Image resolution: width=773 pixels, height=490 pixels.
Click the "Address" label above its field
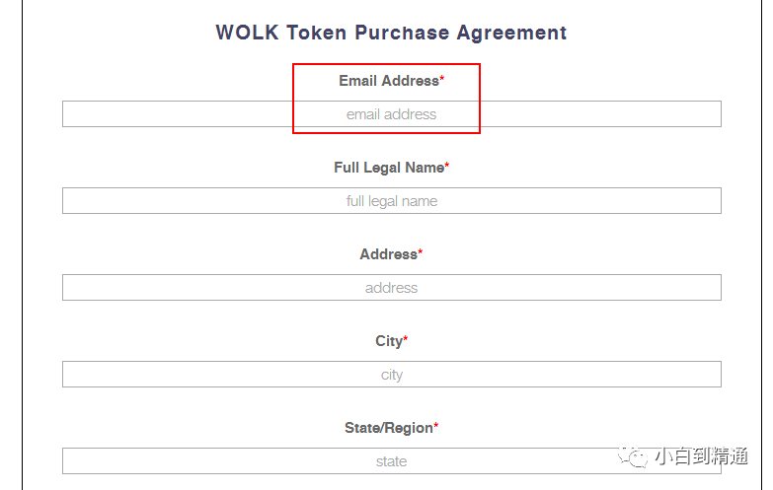click(x=388, y=254)
